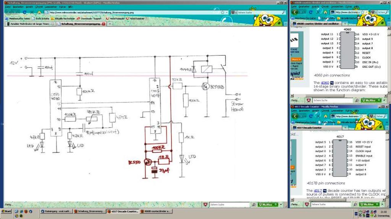Follow the 4017 hyperlink in the description text

318,190
